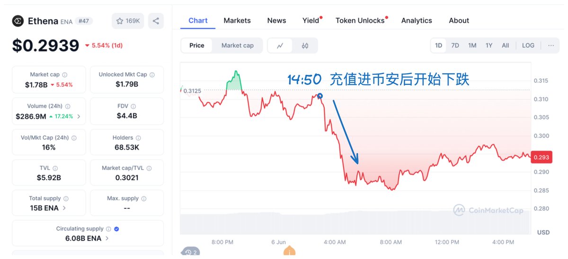Viewport: 568px width, 259px height.
Task: Click the TVL info icon
Action: pos(55,168)
